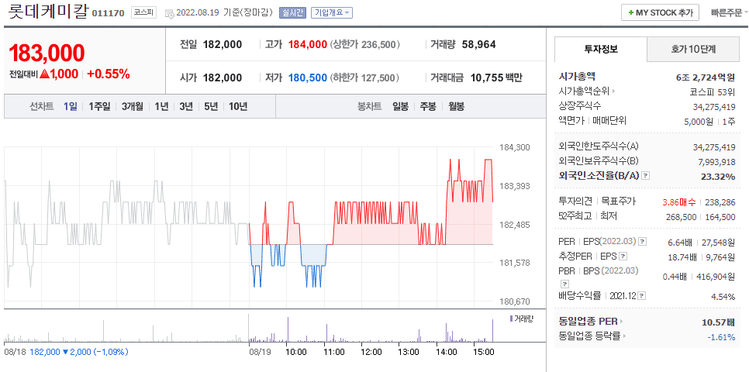Click the 거래대금 value 10,755 백만

click(x=496, y=77)
